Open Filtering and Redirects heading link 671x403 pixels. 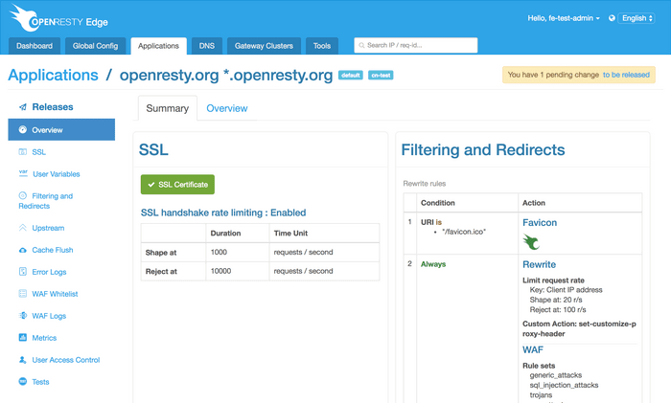[483, 150]
